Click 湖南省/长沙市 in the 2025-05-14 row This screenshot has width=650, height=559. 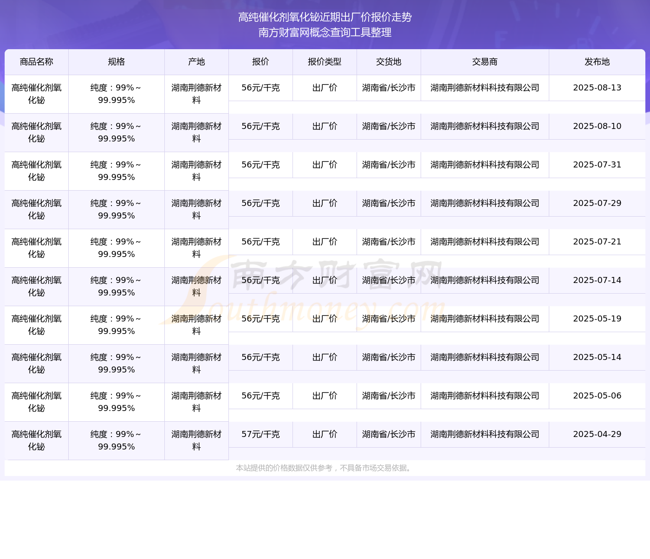pyautogui.click(x=389, y=358)
